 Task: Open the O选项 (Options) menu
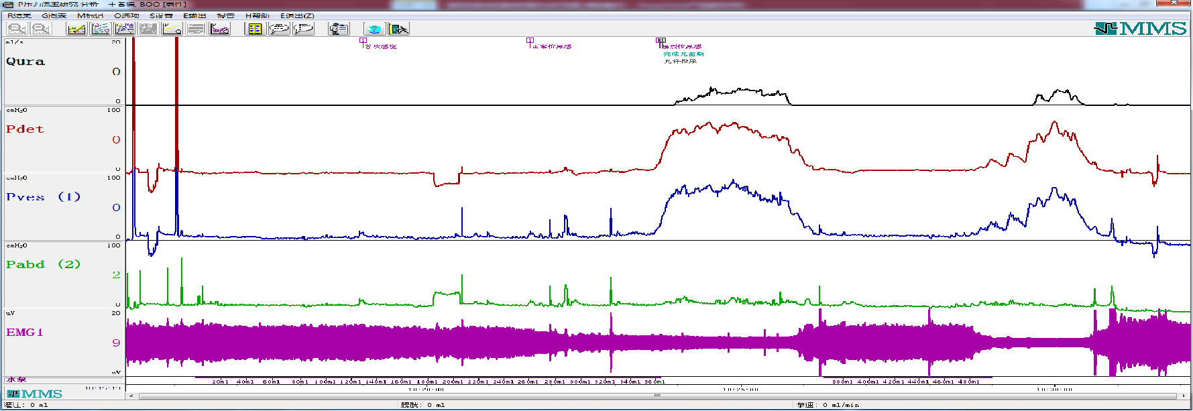click(x=127, y=15)
